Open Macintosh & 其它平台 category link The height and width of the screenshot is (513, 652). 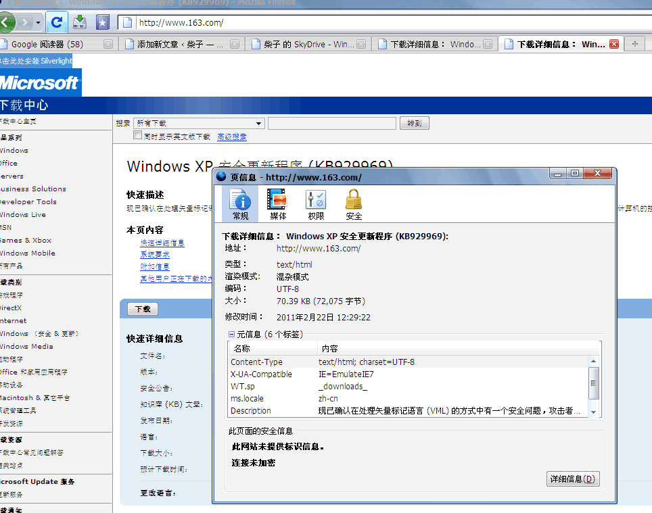[x=34, y=398]
